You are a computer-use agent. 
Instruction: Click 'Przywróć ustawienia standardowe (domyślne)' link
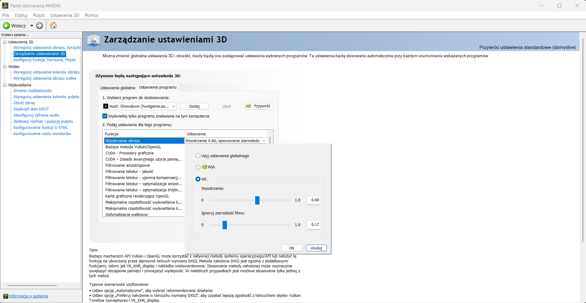(x=528, y=47)
